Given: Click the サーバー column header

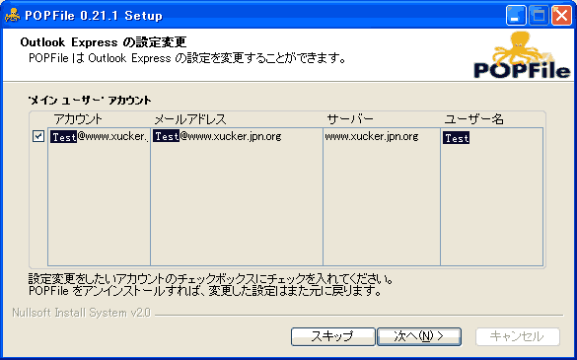Looking at the screenshot, I should click(350, 119).
